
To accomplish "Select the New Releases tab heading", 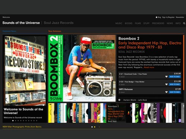I will [55, 31].
